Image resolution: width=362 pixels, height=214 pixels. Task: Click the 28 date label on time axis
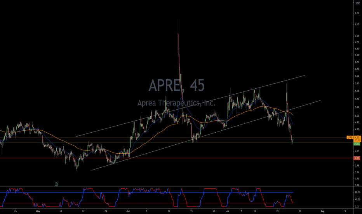[x=214, y=211]
